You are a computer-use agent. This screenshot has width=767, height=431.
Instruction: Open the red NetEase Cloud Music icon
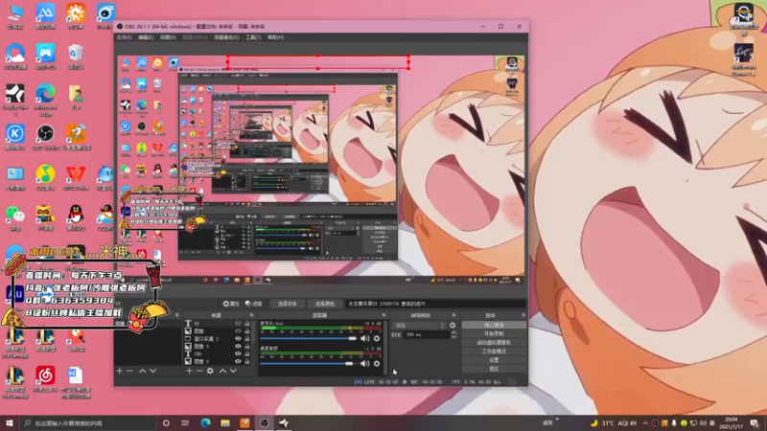pyautogui.click(x=45, y=378)
